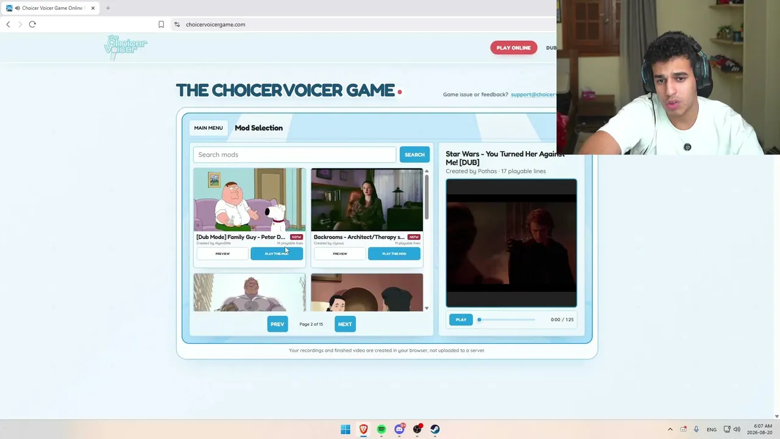Open the Windows Start menu
The image size is (780, 439).
pos(346,429)
